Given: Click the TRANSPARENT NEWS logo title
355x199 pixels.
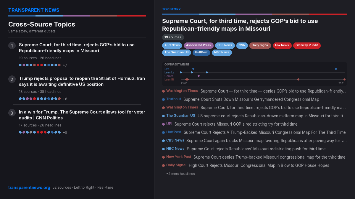Looking at the screenshot, I should 34,10.
